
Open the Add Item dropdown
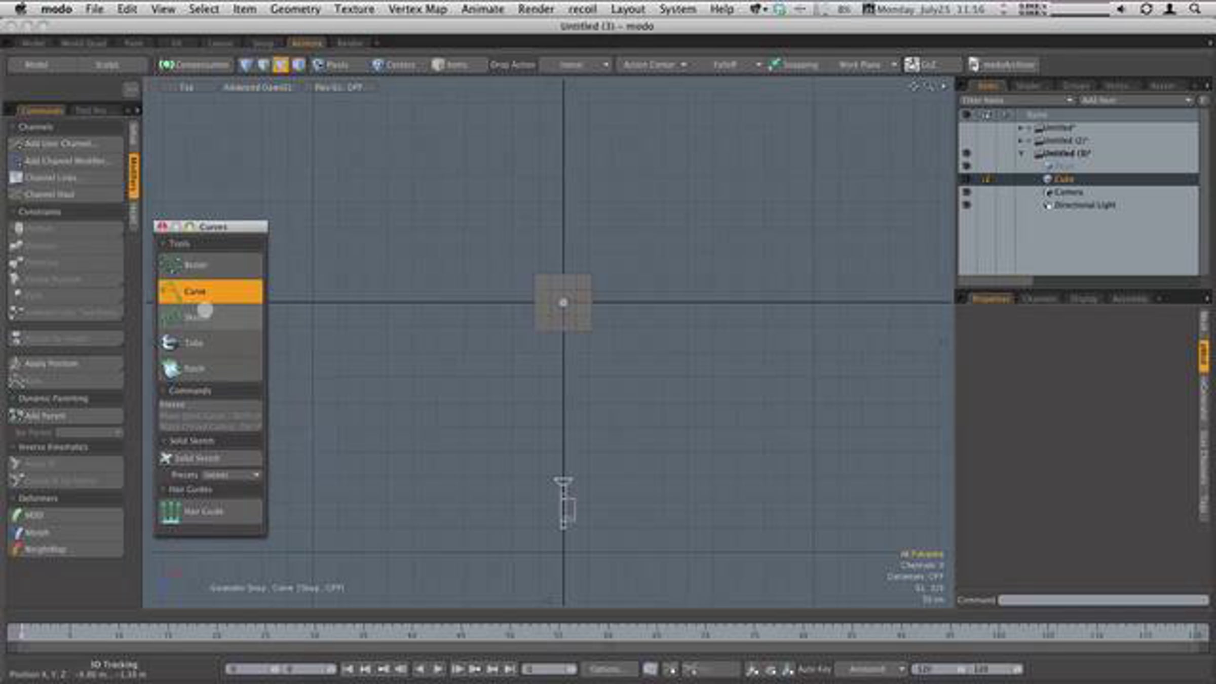1136,101
